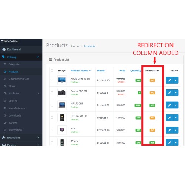This screenshot has width=185, height=185.
Task: Toggle the select-all checkbox in table header
Action: 52,71
